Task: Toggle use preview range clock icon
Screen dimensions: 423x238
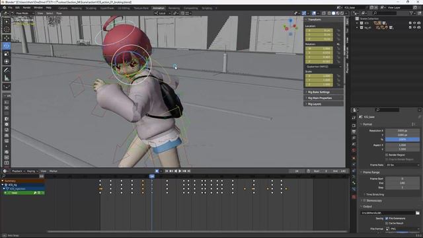Action: point(309,171)
